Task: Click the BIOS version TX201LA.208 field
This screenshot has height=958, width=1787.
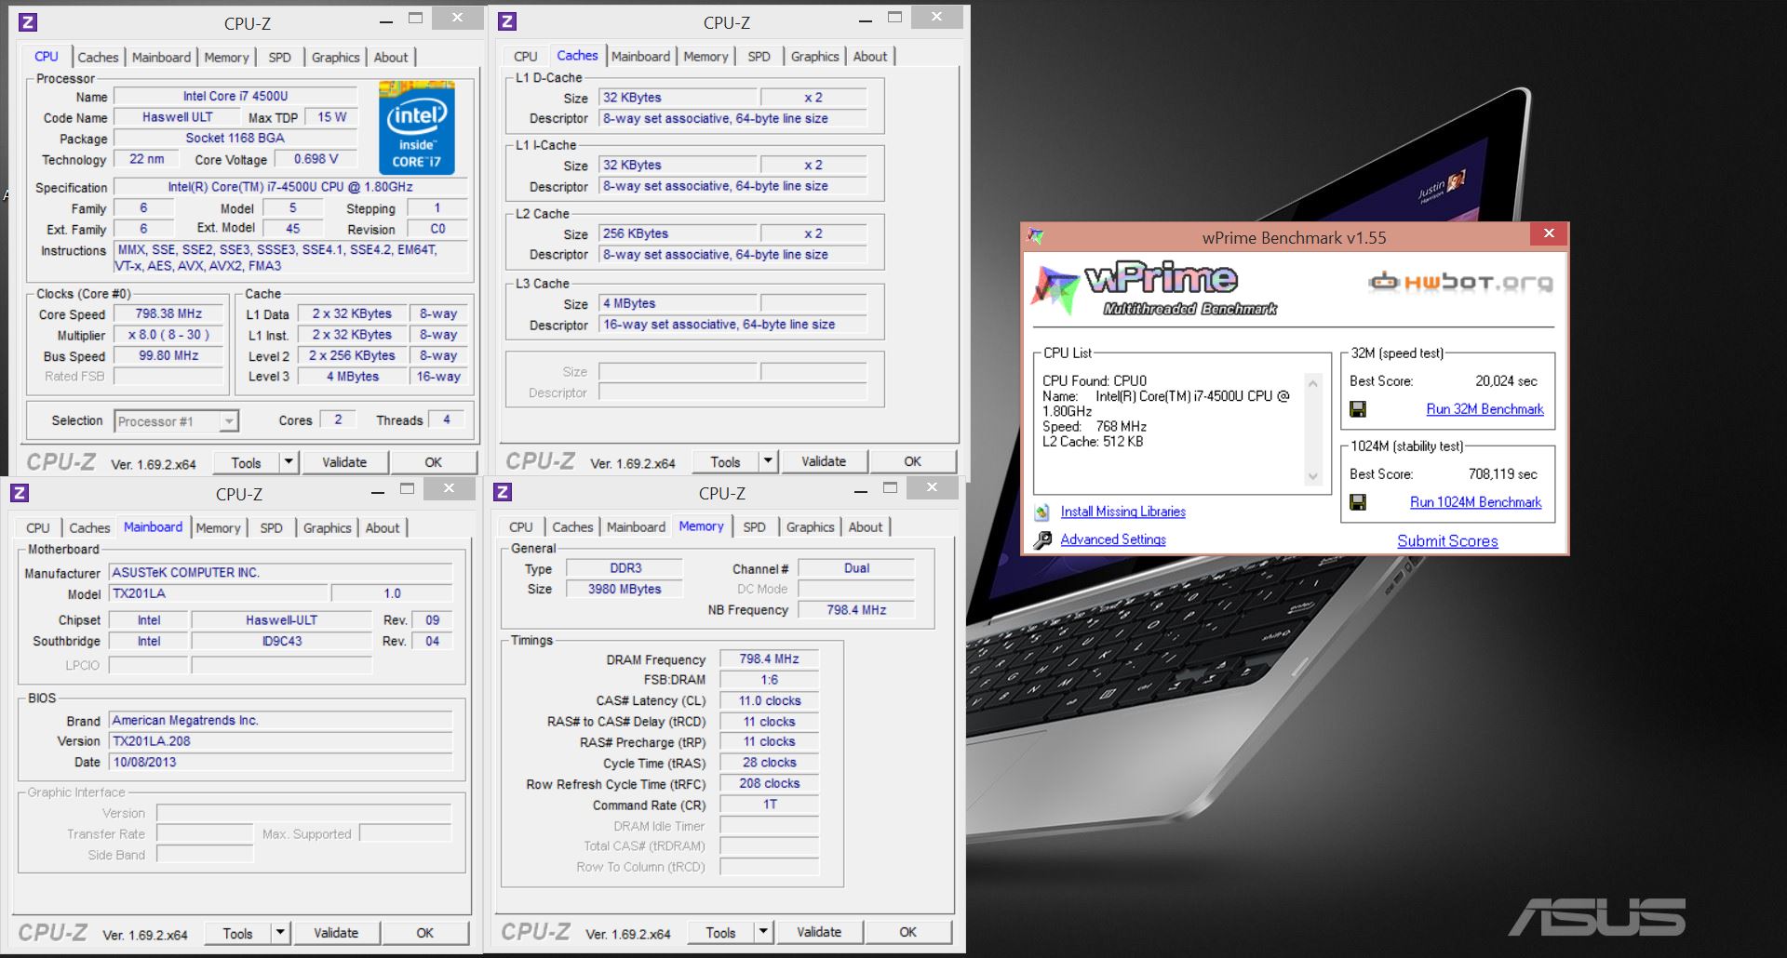Action: click(x=281, y=741)
